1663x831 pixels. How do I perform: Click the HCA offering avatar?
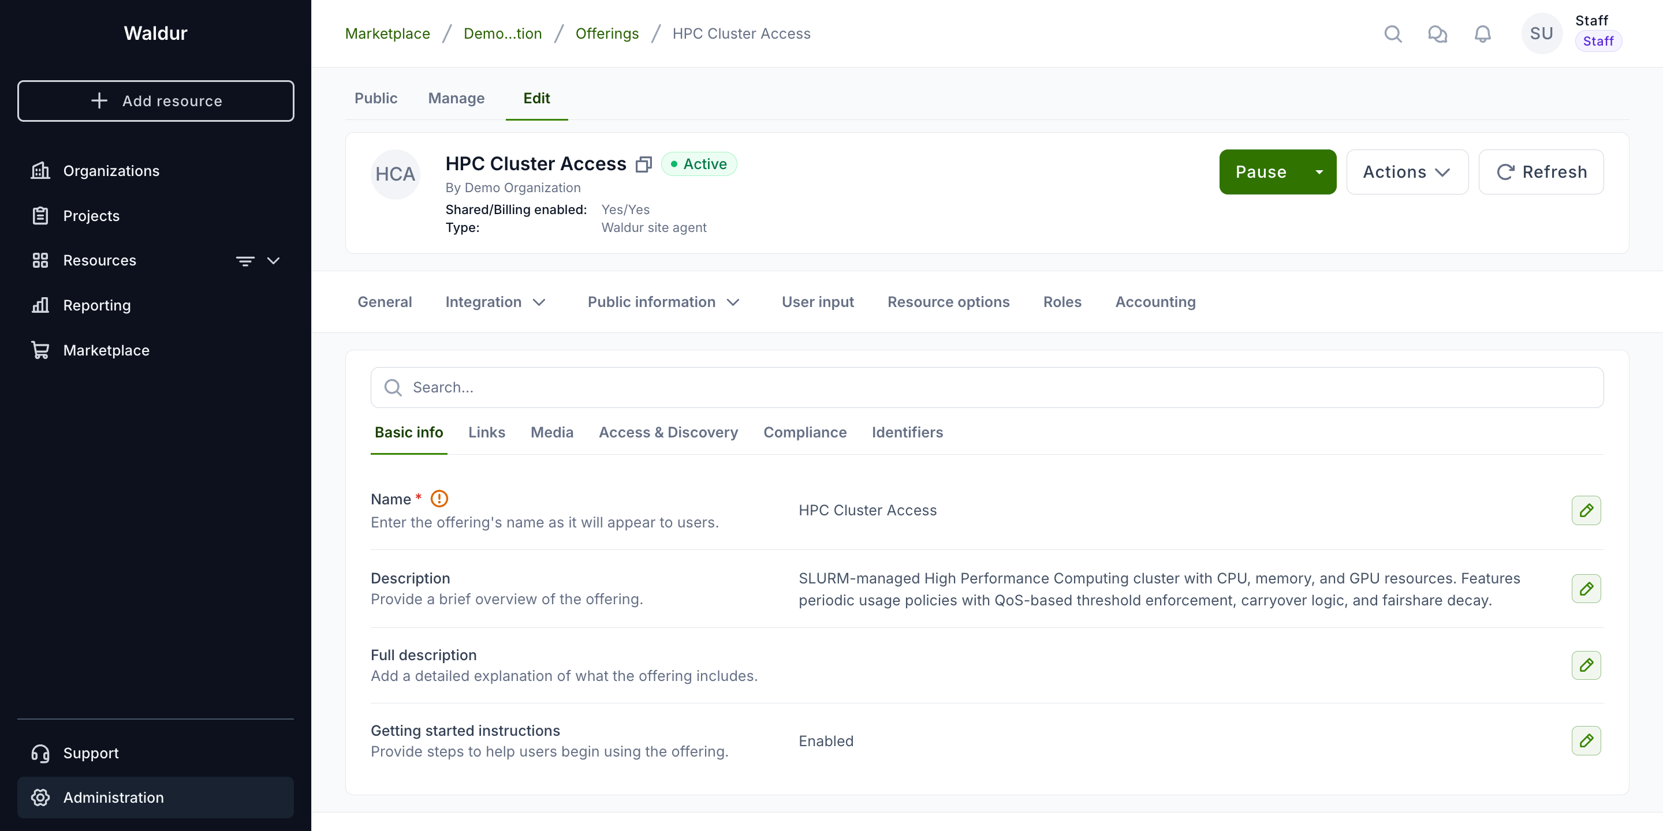[395, 174]
